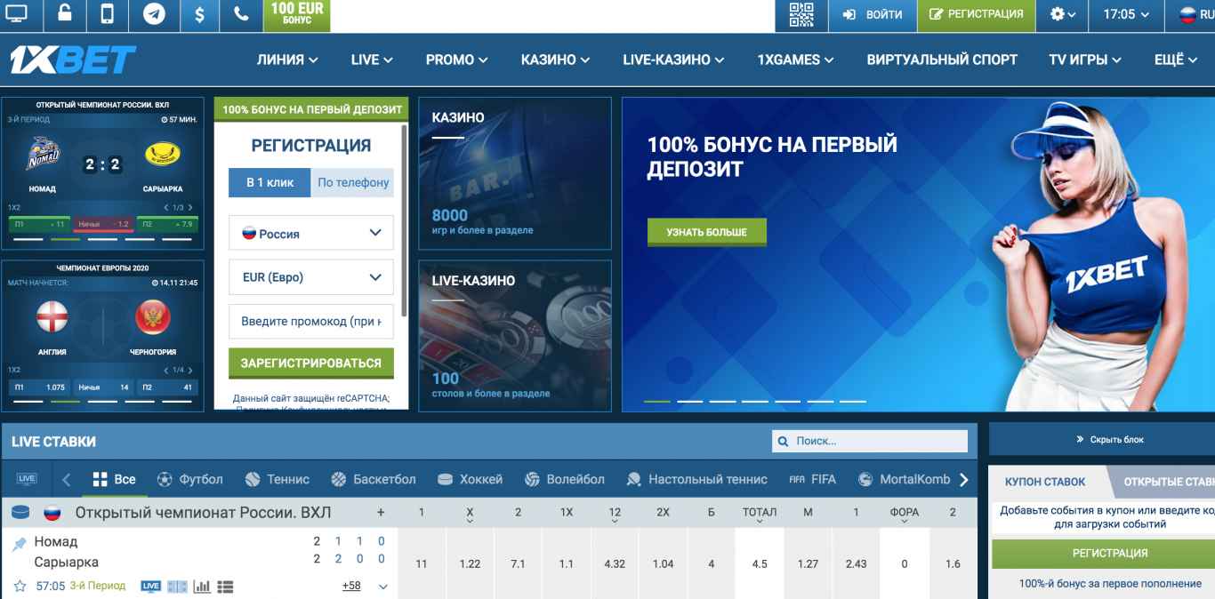Screen dimensions: 1215x599
Task: Filter live bets by MortalKombat
Action: point(905,479)
